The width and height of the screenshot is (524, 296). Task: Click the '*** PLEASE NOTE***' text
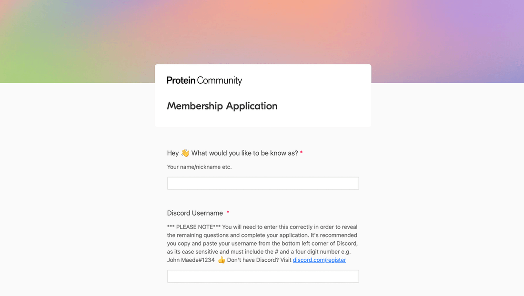point(194,227)
